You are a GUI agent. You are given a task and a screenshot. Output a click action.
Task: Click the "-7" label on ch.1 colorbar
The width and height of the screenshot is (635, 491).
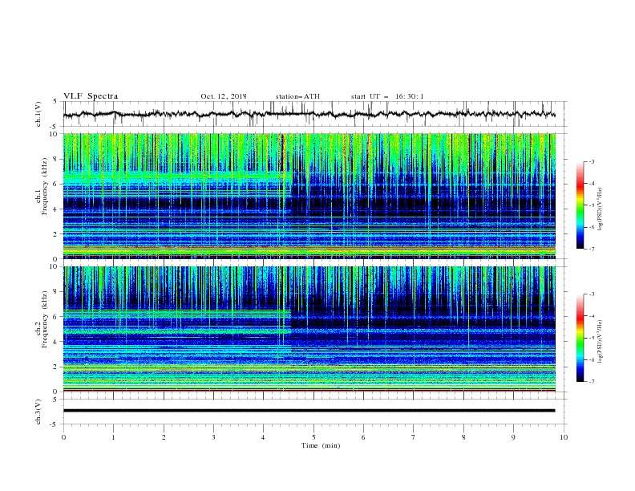591,249
